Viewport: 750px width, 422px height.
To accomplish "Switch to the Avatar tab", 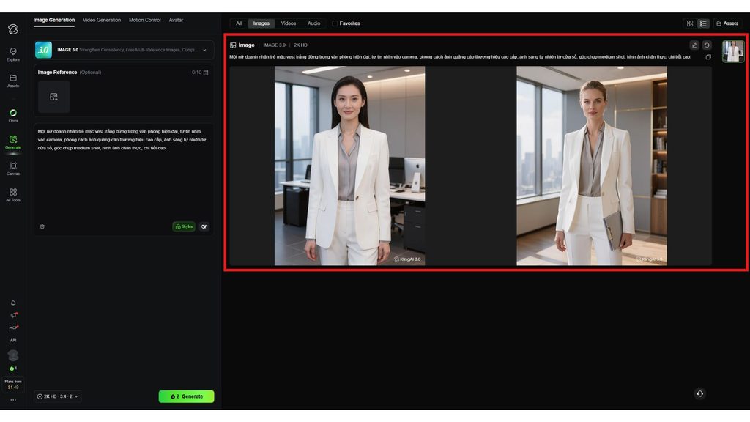I will (x=176, y=20).
